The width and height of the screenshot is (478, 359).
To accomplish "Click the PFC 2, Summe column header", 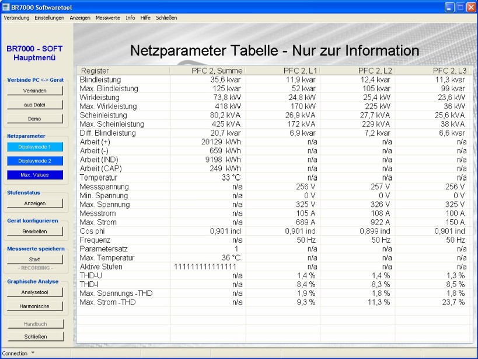I will coord(207,71).
